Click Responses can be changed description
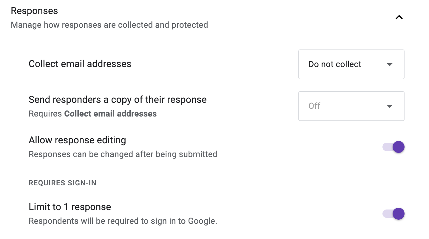429x239 pixels. click(123, 154)
